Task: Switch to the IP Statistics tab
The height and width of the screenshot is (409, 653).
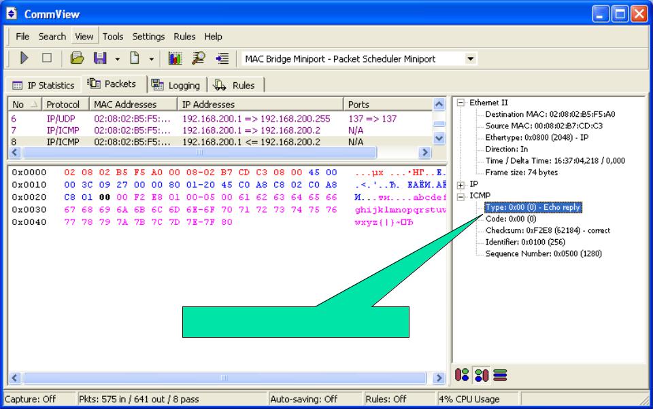Action: pyautogui.click(x=44, y=86)
